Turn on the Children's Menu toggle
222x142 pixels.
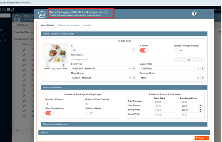pos(89,113)
